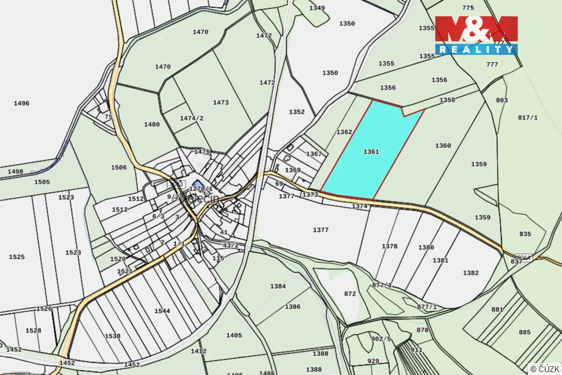
Task: Select parcel 1384 south of the village
Action: (x=278, y=287)
